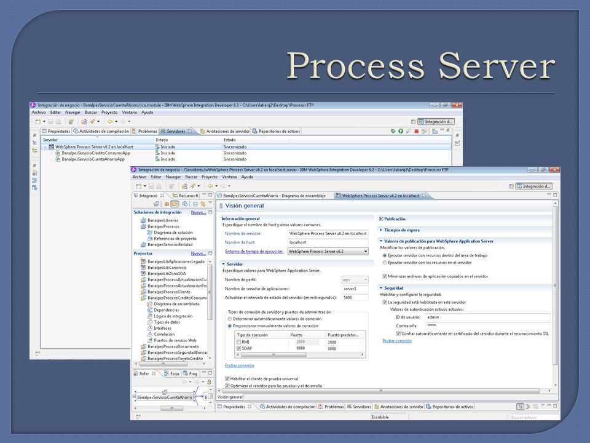
Task: Collapse Valores de publicación para WebSphere section
Action: tap(381, 241)
